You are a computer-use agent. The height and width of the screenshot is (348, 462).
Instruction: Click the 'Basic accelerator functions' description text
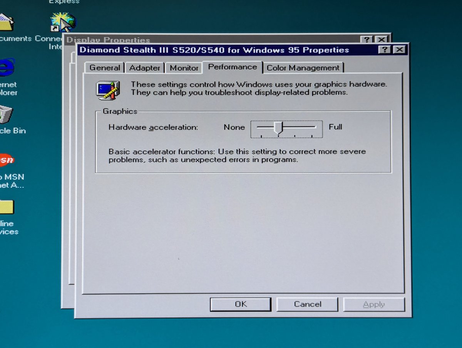point(237,156)
